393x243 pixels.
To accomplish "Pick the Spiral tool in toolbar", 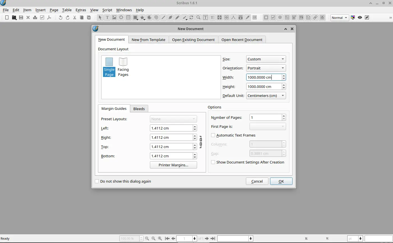I will click(x=156, y=17).
